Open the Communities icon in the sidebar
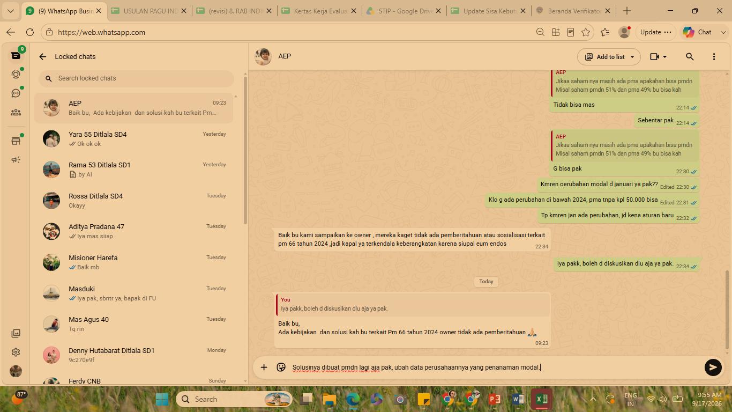 point(16,113)
